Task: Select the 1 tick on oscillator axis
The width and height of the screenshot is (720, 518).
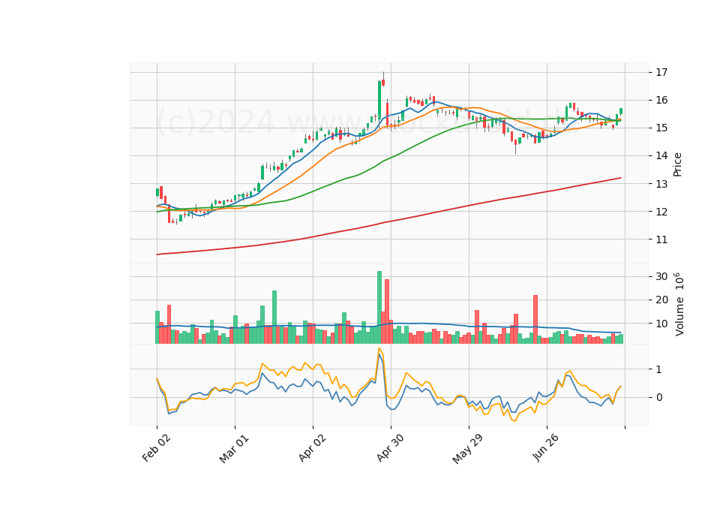Action: (x=659, y=369)
